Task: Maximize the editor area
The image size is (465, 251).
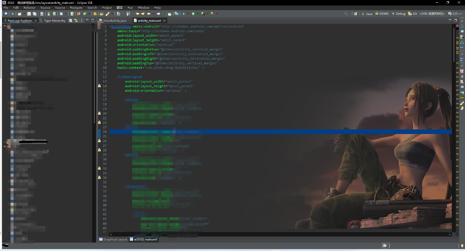Action: (x=455, y=20)
